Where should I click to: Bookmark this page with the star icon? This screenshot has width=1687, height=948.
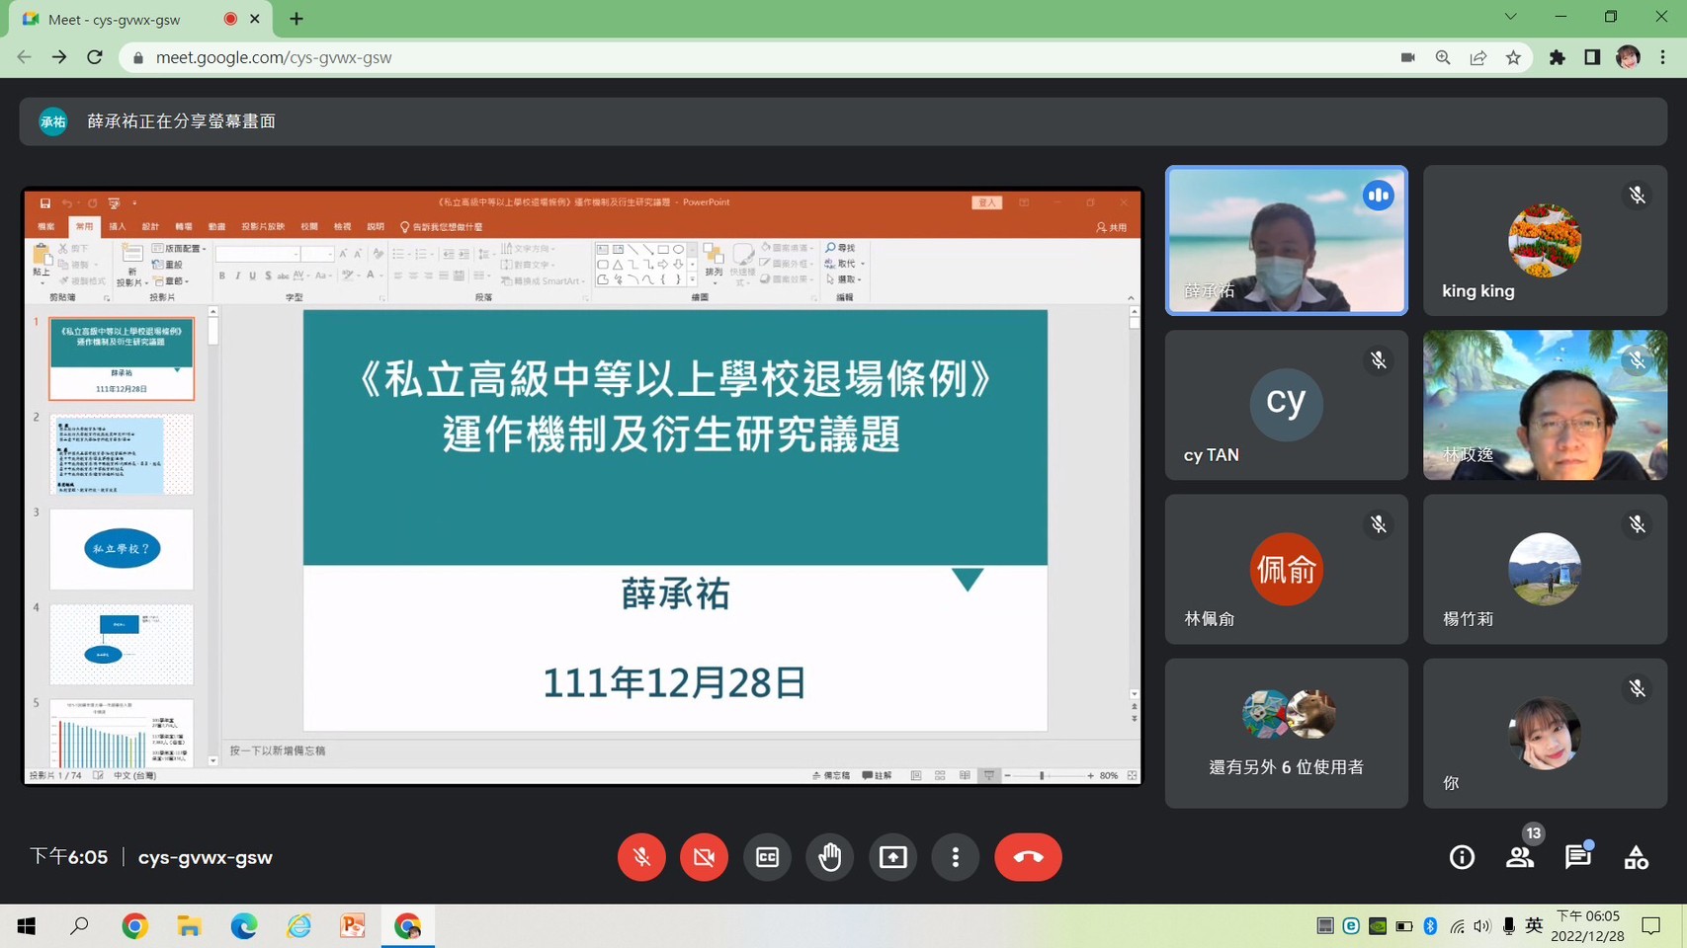[1513, 57]
